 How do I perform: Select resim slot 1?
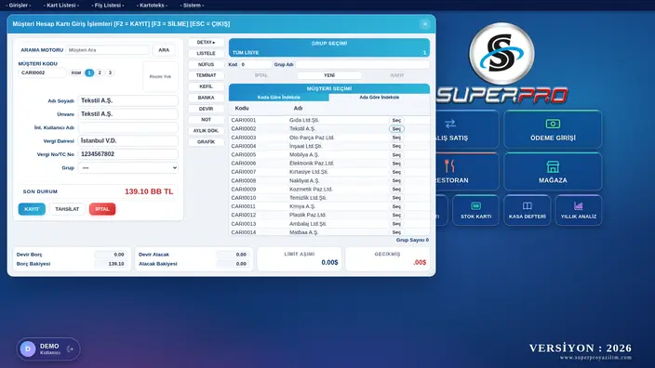click(x=89, y=72)
